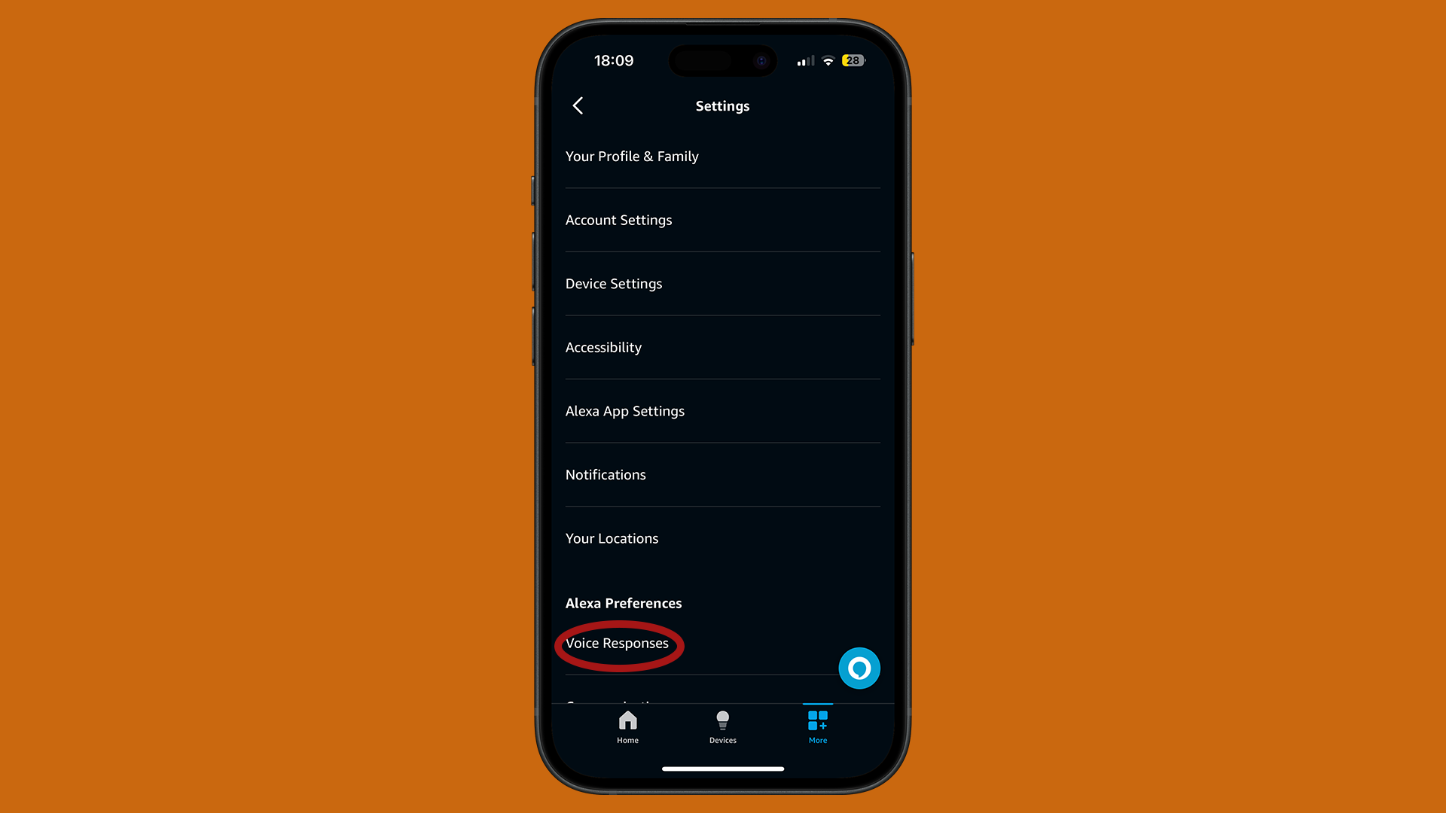
Task: Tap the Alexa microphone button
Action: pyautogui.click(x=858, y=668)
